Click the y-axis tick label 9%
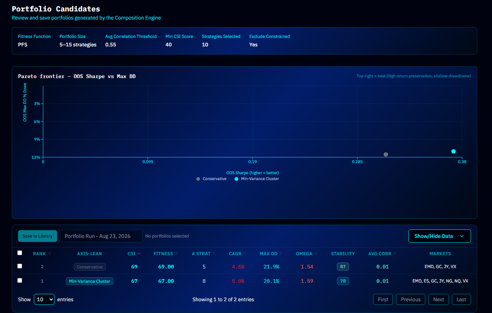 [37, 140]
